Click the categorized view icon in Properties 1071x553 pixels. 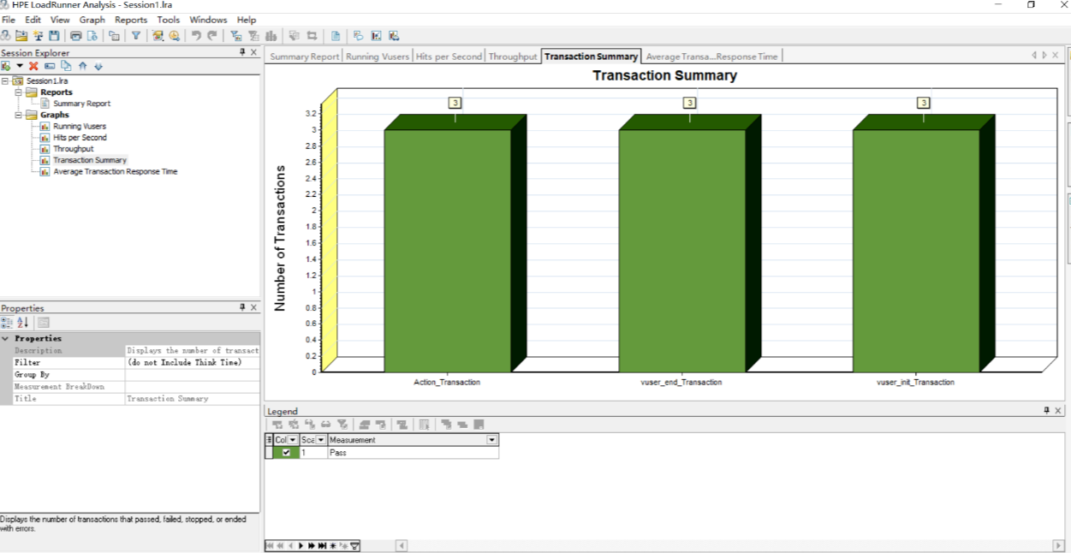(x=7, y=323)
